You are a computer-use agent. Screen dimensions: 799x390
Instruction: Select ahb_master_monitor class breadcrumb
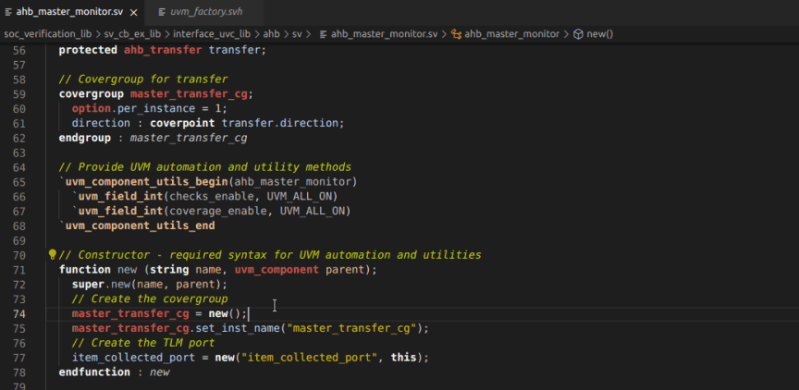tap(511, 33)
